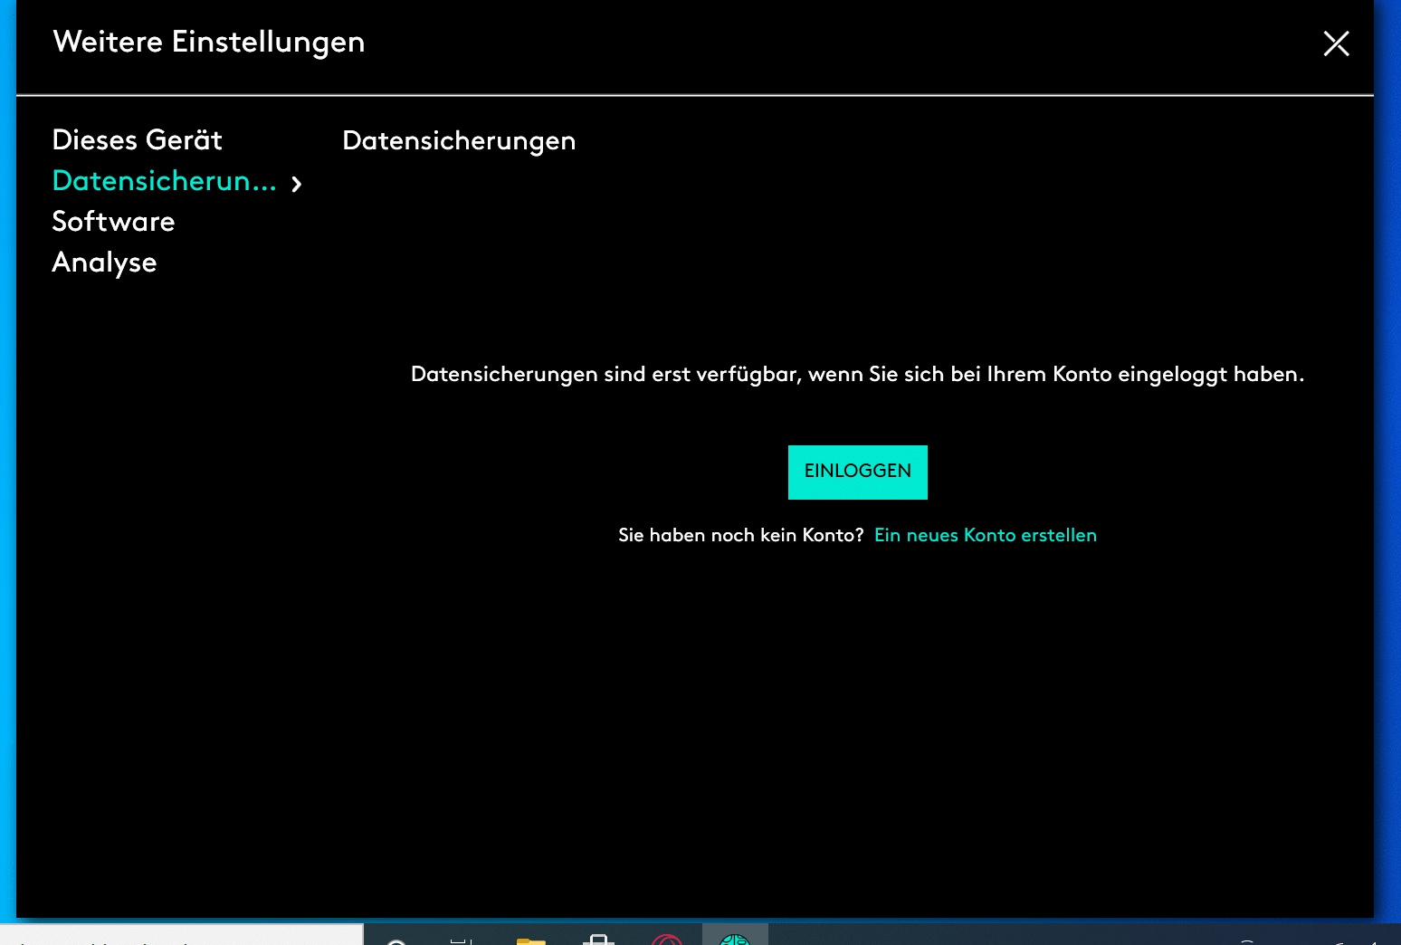Viewport: 1401px width, 945px height.
Task: Open the Dieses Gerät section
Action: pos(137,140)
